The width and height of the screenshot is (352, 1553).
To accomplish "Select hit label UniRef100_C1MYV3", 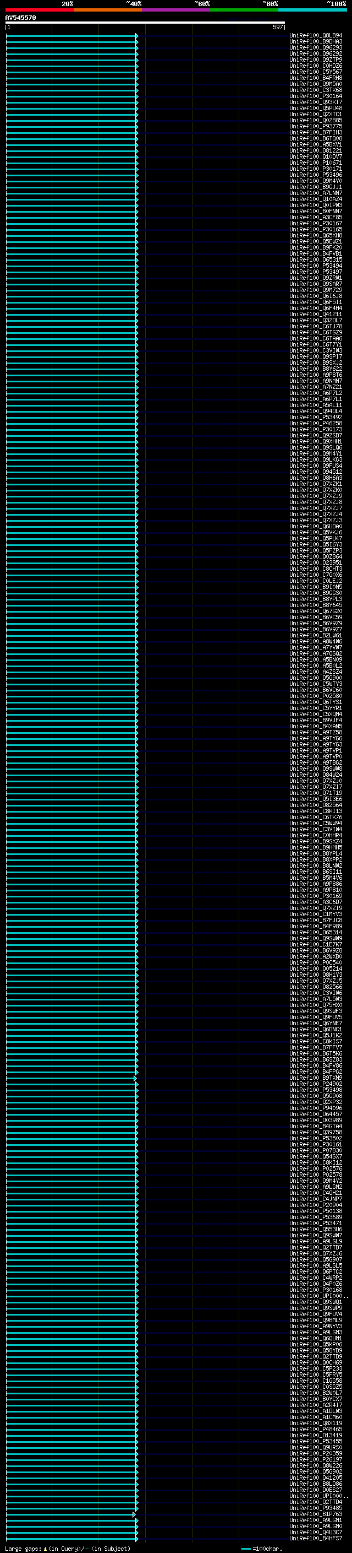I will 316,914.
